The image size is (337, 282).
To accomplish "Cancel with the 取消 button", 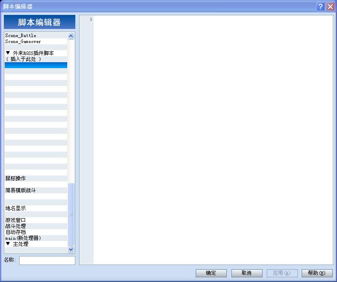I will pyautogui.click(x=247, y=273).
